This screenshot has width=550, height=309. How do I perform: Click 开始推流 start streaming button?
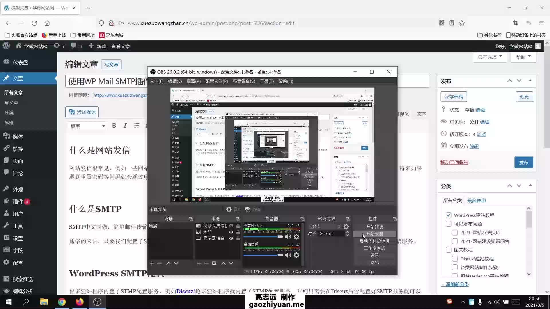click(x=375, y=227)
